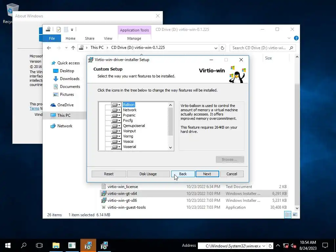
Task: Open File Explorer taskbar icon
Action: [56, 245]
